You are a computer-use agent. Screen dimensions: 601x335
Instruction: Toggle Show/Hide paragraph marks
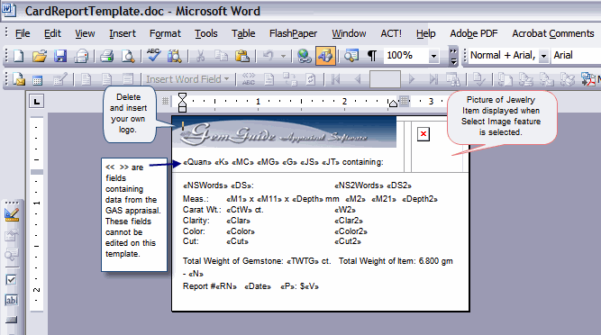tap(372, 56)
